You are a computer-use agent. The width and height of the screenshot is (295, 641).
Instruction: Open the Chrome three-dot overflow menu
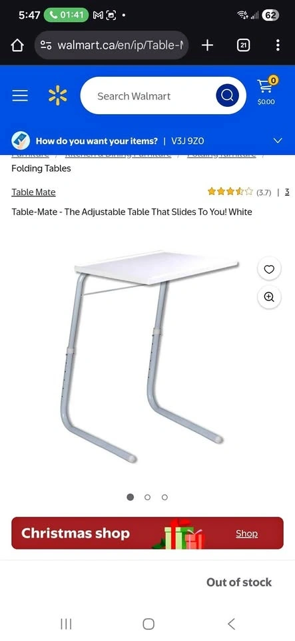[278, 45]
